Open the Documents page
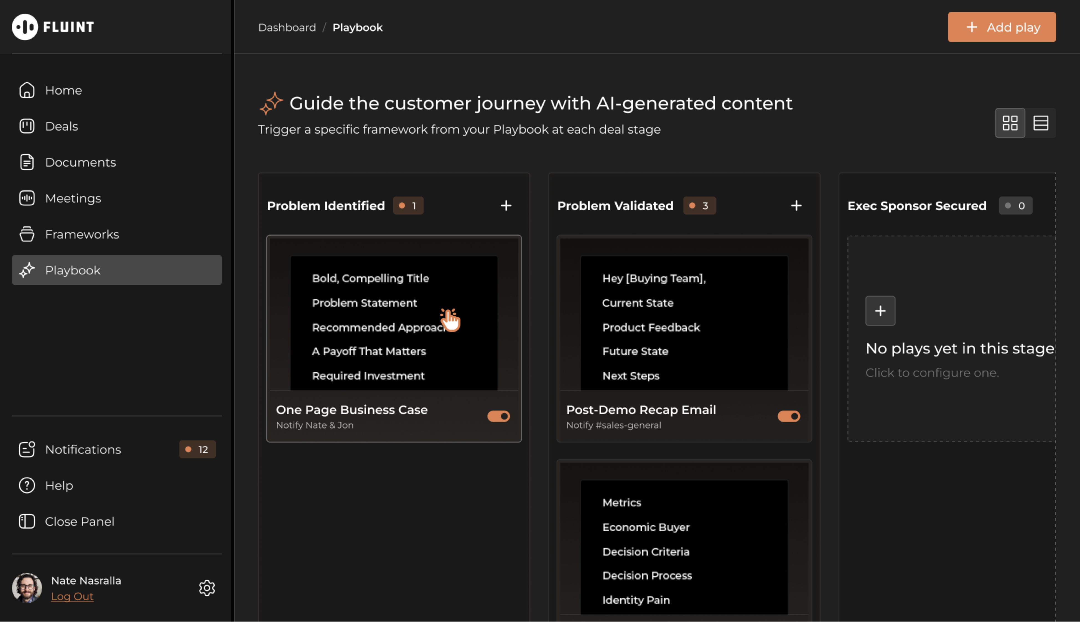The height and width of the screenshot is (622, 1080). point(80,162)
